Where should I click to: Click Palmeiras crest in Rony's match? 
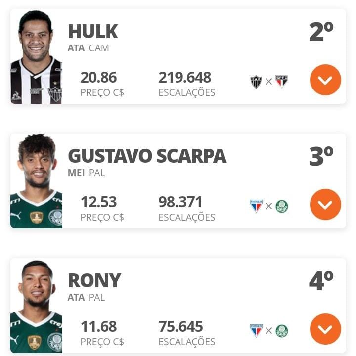[x=282, y=331]
